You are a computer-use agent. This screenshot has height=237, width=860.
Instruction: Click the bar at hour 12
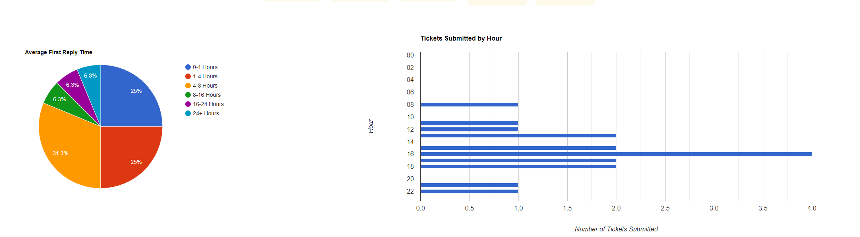point(469,129)
